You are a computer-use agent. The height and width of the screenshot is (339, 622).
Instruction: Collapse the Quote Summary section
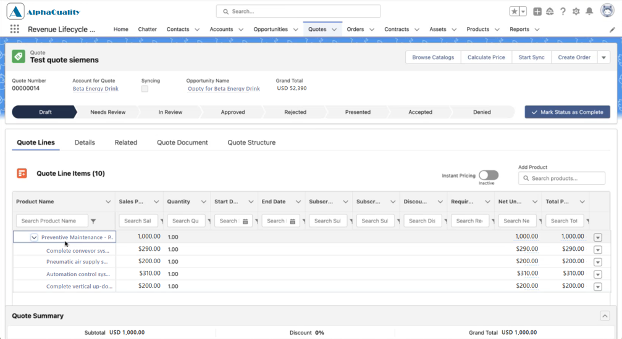(x=605, y=316)
